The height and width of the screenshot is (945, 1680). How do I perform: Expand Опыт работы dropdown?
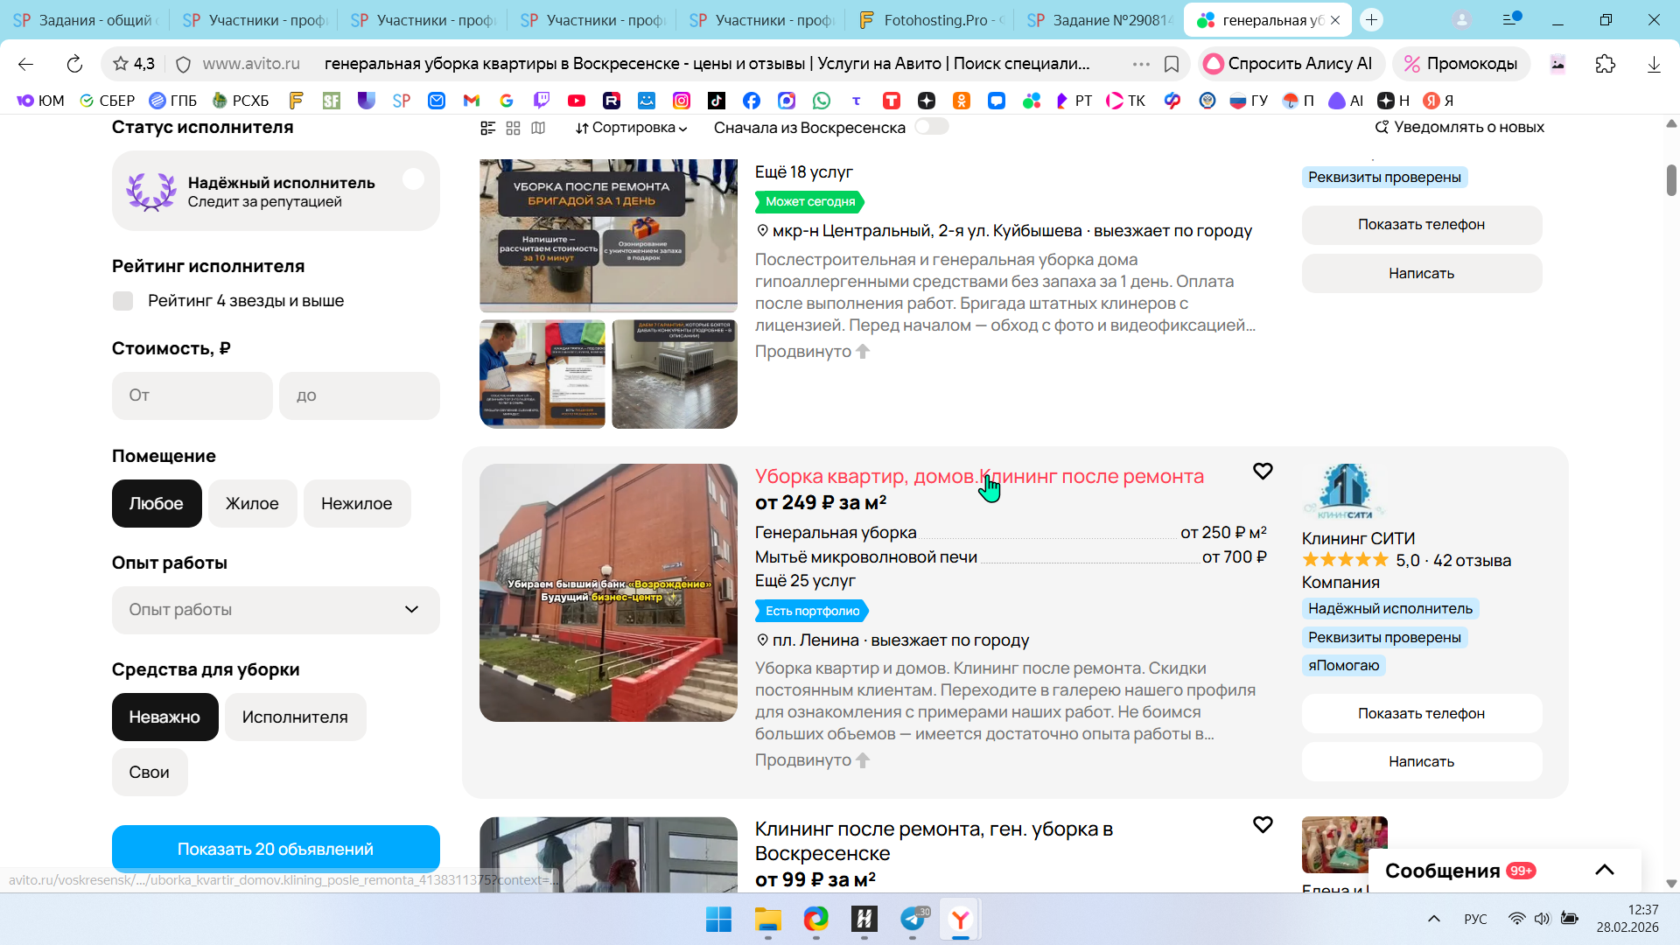(276, 610)
